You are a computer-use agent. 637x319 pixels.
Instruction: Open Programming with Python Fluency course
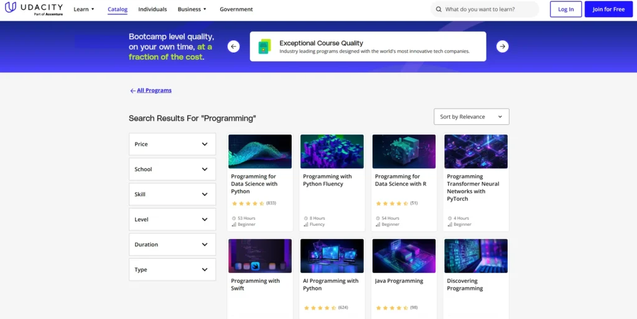coord(327,181)
